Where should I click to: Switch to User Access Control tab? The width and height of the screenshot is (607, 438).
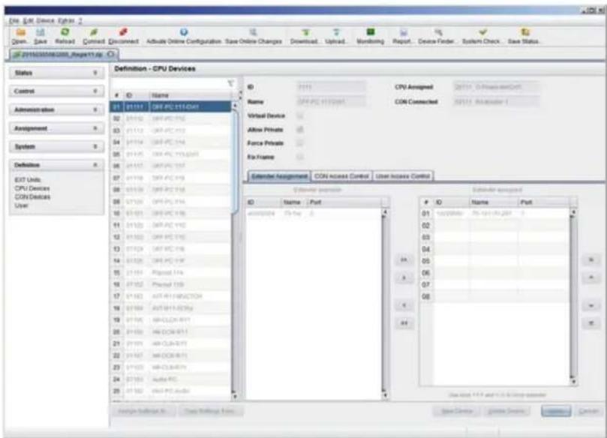coord(403,176)
